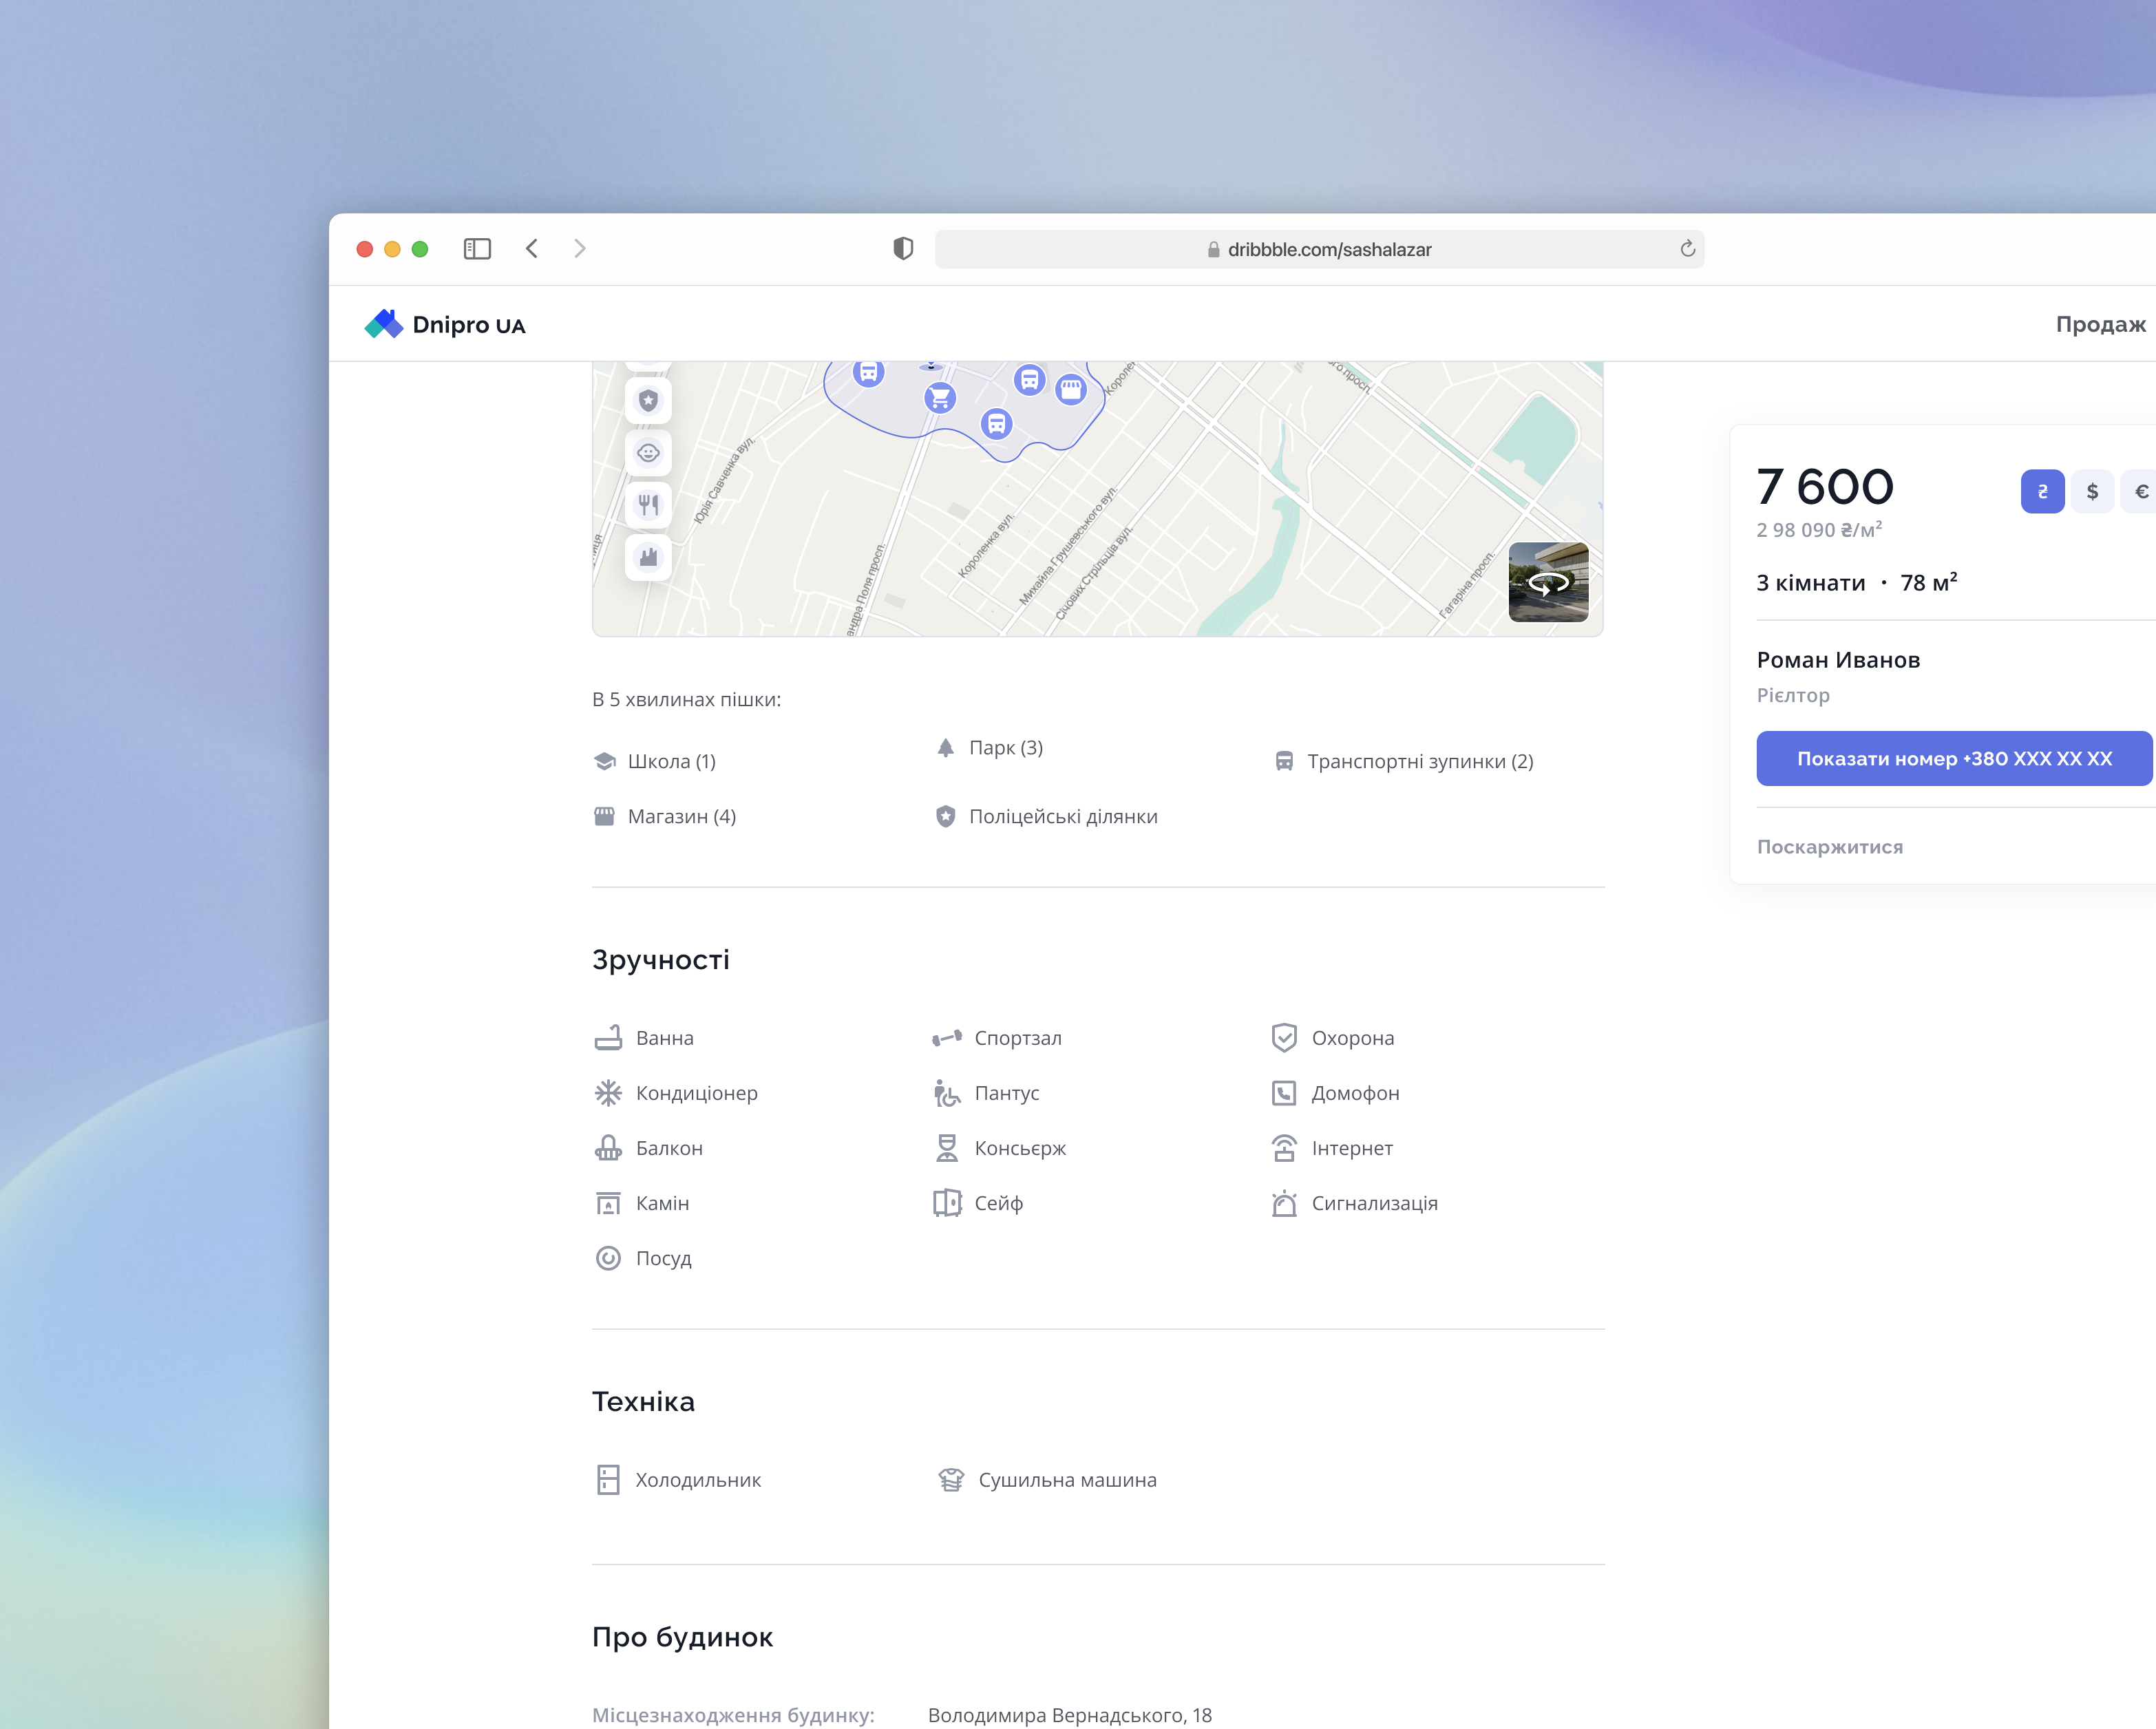2156x1729 pixels.
Task: Open the privacy shield report icon
Action: pos(903,249)
